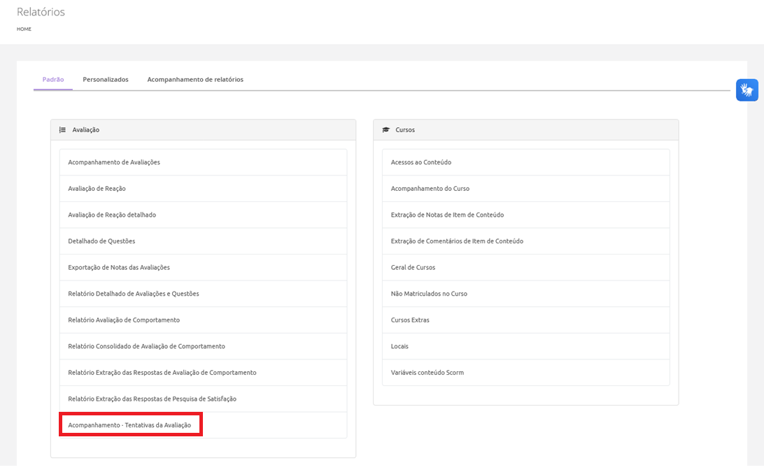Click the Relatórios page title
Screen dimensions: 764x472
pos(41,12)
